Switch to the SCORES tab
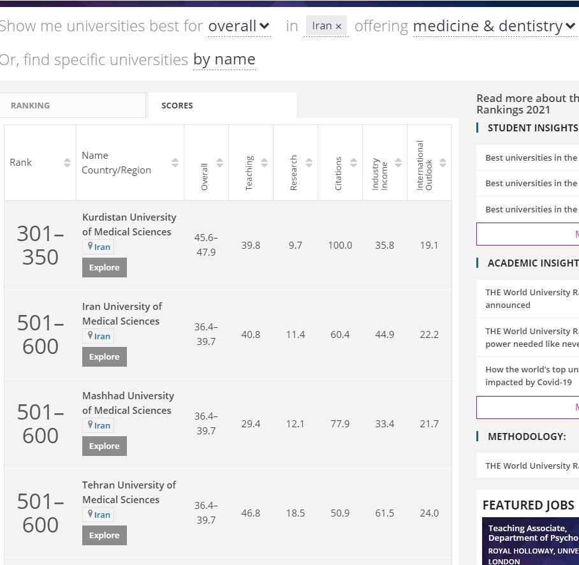Viewport: 579px width, 565px height. 223,105
